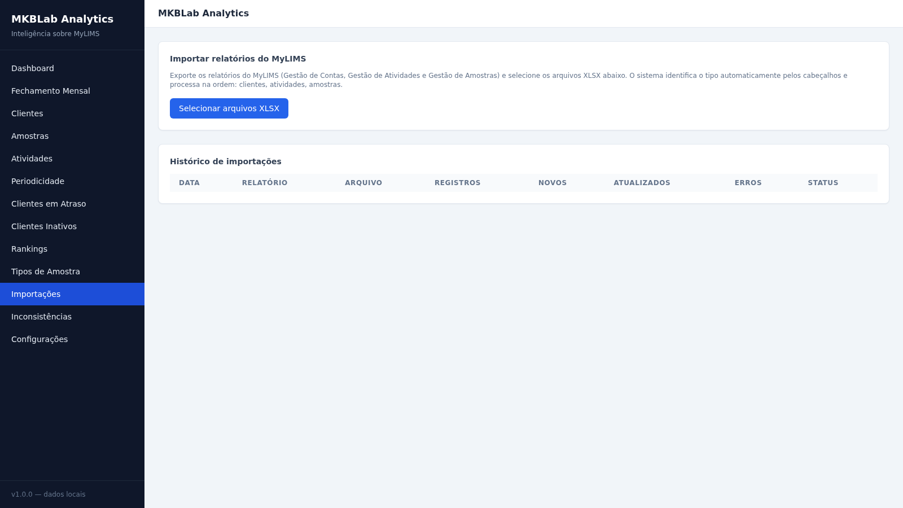903x508 pixels.
Task: Click 'Inteligência sobre MyLIMS' subtitle
Action: 55,34
